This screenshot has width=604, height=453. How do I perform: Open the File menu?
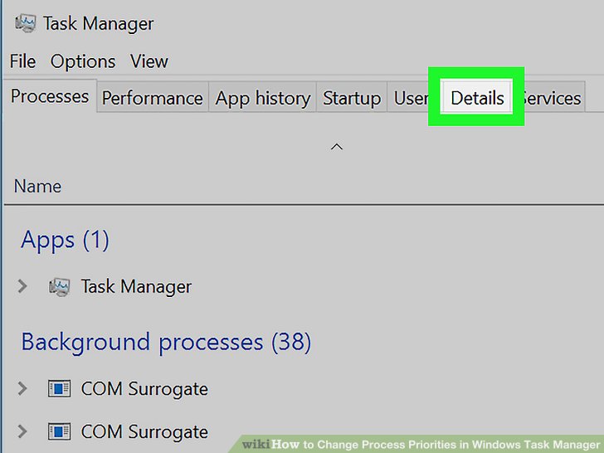(22, 61)
